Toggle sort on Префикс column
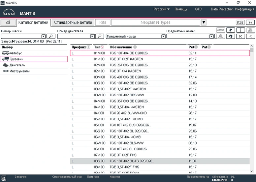This screenshot has height=182, width=256. (89, 47)
